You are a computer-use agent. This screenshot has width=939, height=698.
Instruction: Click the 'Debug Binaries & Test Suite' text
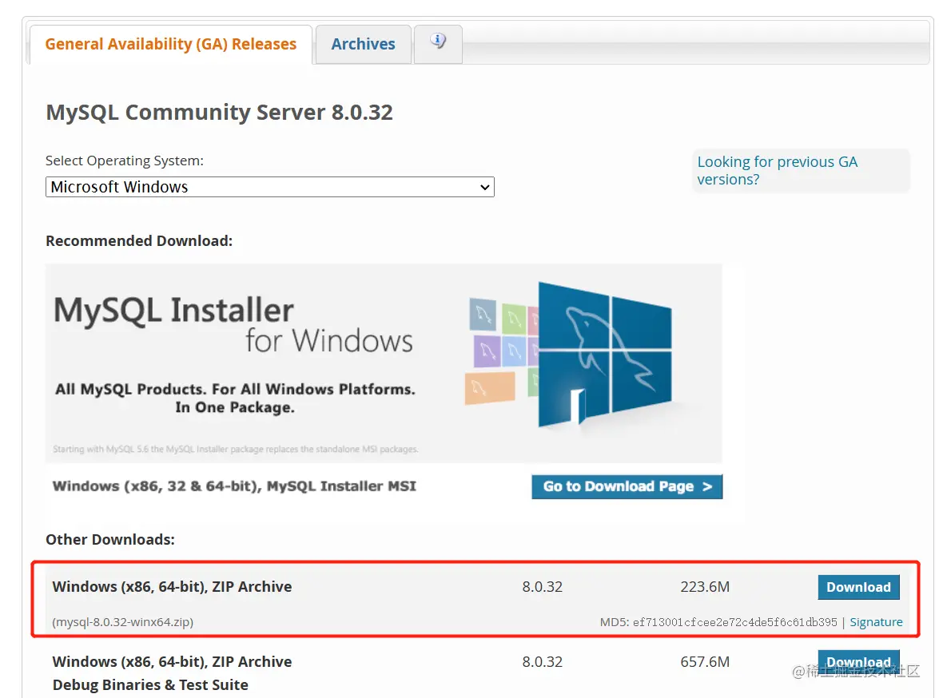[x=150, y=685]
